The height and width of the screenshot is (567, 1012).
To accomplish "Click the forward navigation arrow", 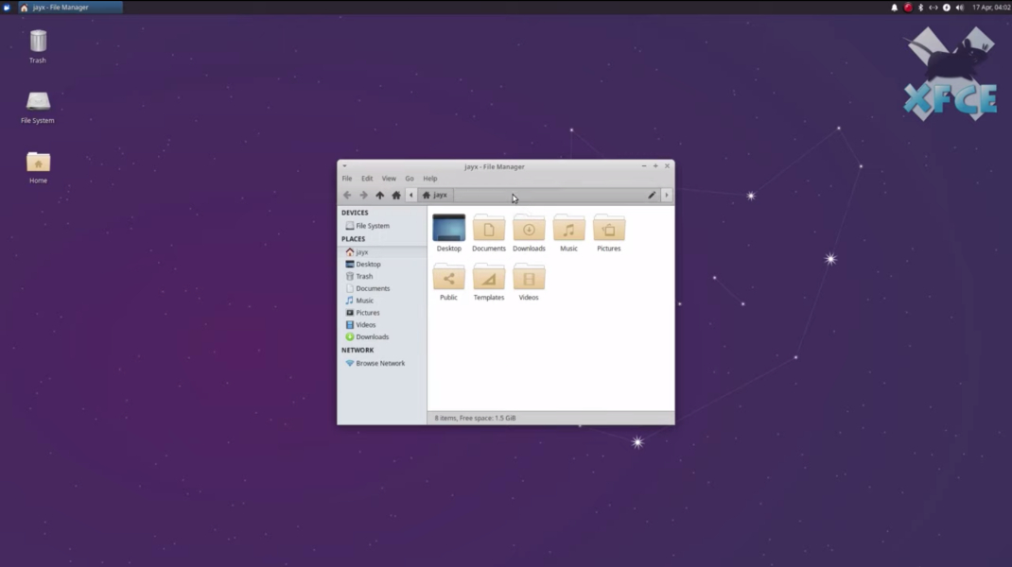I will point(363,195).
